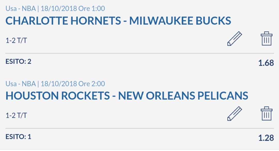The width and height of the screenshot is (279, 151).
Task: Click the NEW ORLEANS PELICANS team name
Action: click(x=183, y=96)
